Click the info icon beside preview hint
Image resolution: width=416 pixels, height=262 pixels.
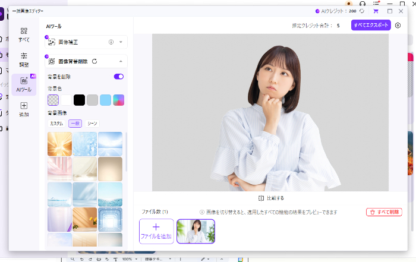[202, 212]
